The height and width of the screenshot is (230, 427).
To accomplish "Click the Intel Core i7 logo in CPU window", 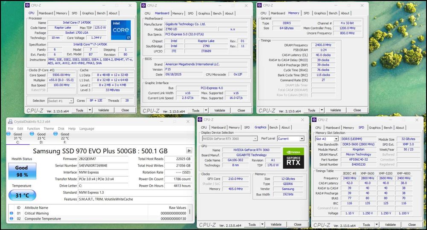I will click(x=121, y=30).
